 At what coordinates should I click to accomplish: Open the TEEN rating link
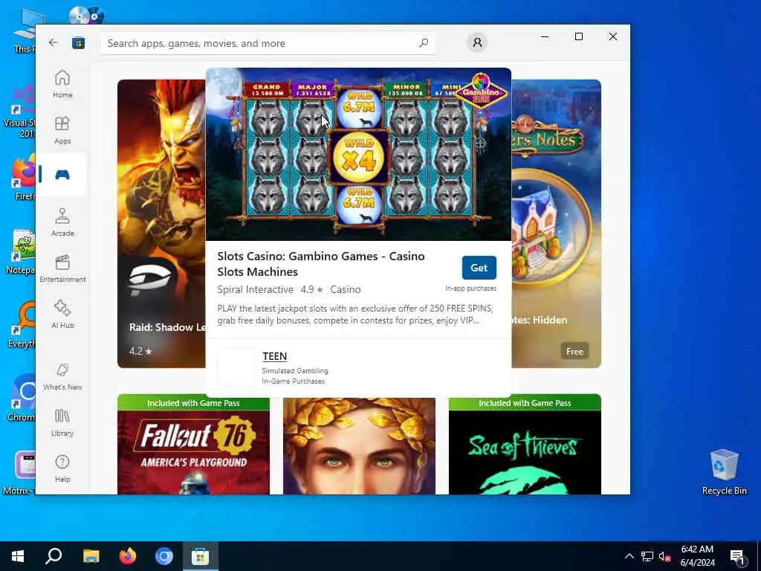pyautogui.click(x=275, y=356)
